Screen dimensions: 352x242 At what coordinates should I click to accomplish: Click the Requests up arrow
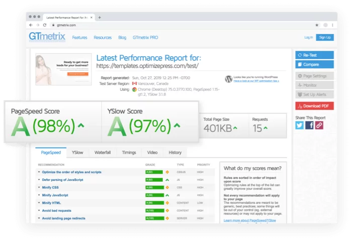coord(266,128)
